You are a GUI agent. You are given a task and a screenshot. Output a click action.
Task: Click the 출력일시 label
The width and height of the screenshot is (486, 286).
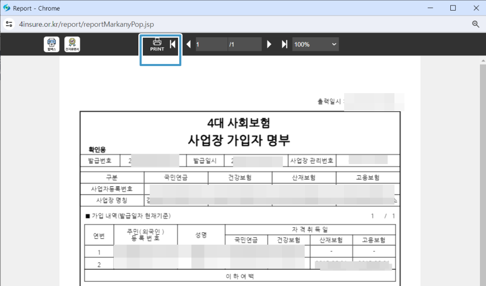[329, 101]
